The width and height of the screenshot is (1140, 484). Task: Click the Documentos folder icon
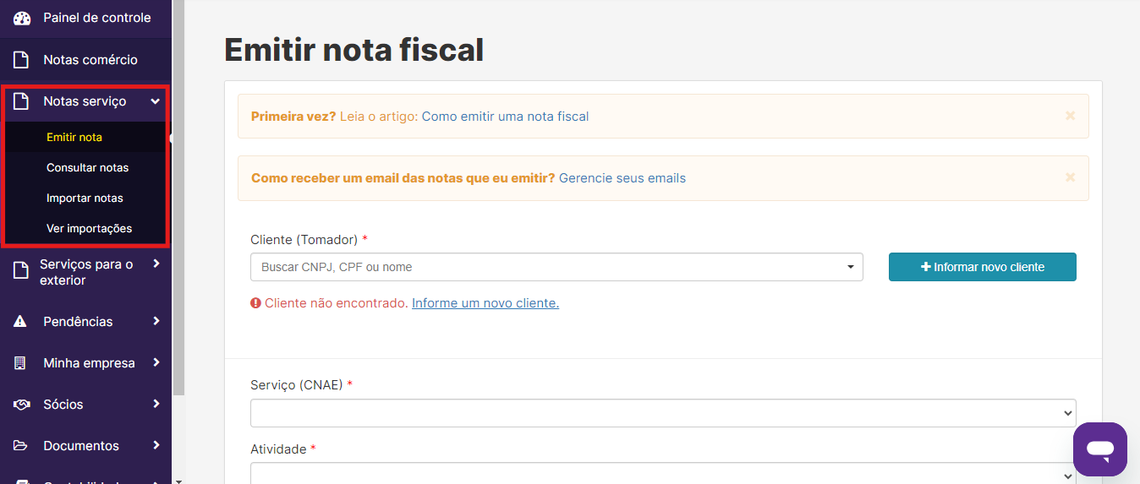(20, 446)
